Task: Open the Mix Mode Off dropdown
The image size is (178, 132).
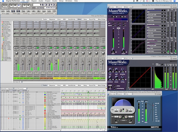Action: 18,82
